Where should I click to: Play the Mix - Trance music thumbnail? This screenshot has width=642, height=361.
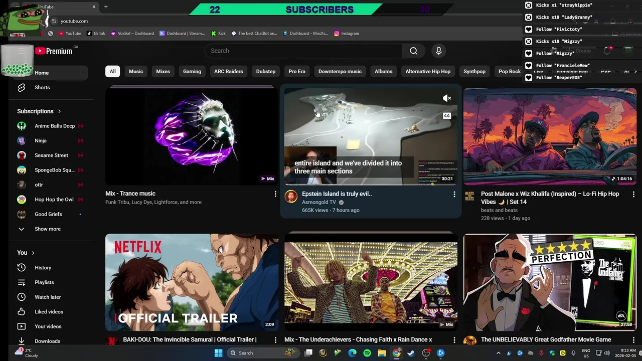[191, 136]
